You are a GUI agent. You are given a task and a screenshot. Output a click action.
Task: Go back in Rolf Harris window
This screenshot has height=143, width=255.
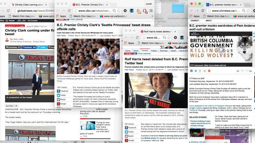[126, 38]
